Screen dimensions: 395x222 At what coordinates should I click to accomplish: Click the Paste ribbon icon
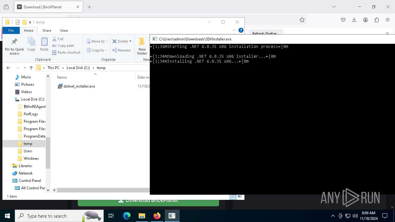pyautogui.click(x=44, y=44)
